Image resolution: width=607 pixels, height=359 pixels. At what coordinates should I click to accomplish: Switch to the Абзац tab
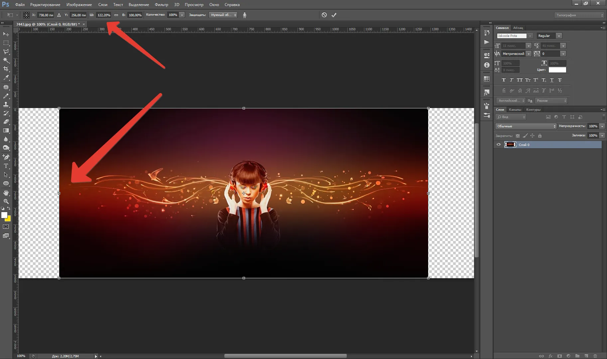(x=518, y=28)
